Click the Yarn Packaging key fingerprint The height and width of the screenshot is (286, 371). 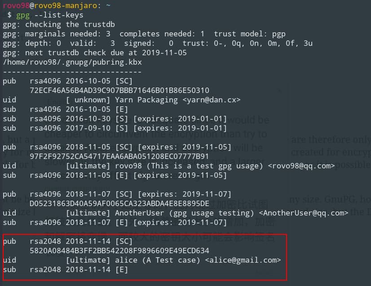pos(119,90)
